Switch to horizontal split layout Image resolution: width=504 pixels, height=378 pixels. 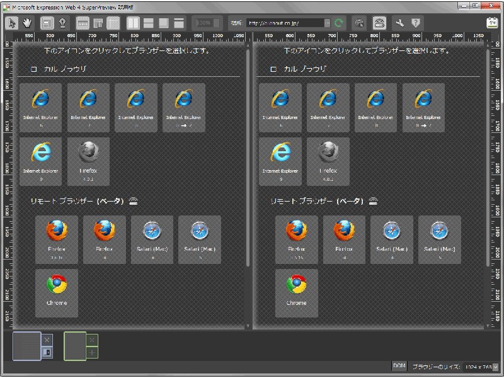click(149, 23)
